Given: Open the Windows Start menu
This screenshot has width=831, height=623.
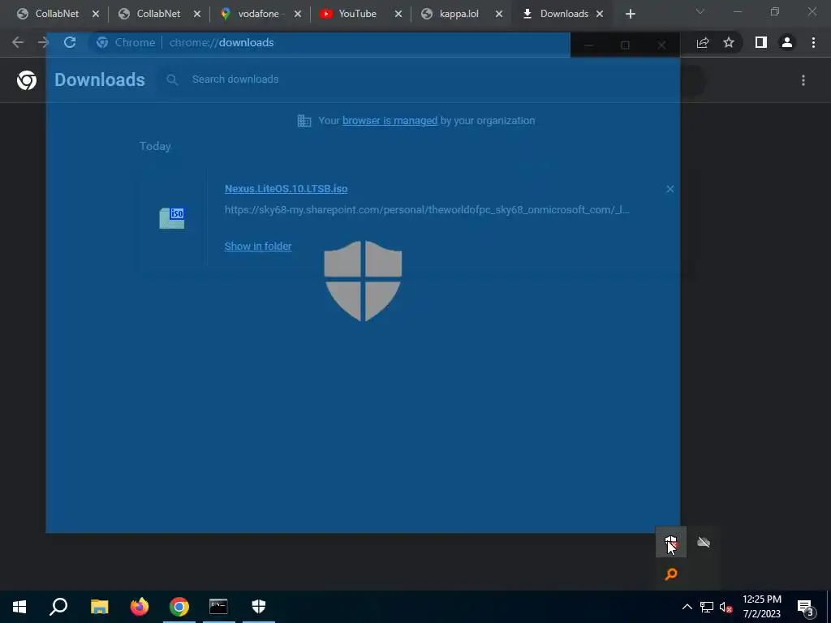Looking at the screenshot, I should click(19, 607).
